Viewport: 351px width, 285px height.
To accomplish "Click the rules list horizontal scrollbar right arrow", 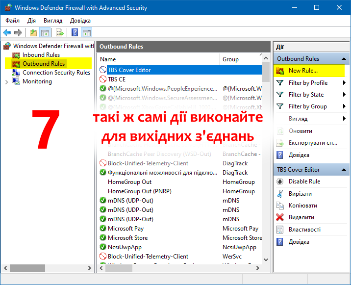I will pos(258,268).
